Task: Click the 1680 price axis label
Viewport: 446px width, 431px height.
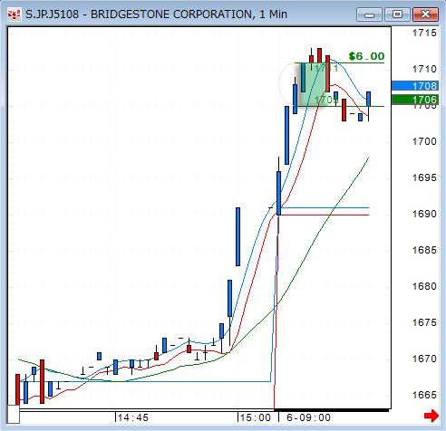Action: [x=424, y=286]
